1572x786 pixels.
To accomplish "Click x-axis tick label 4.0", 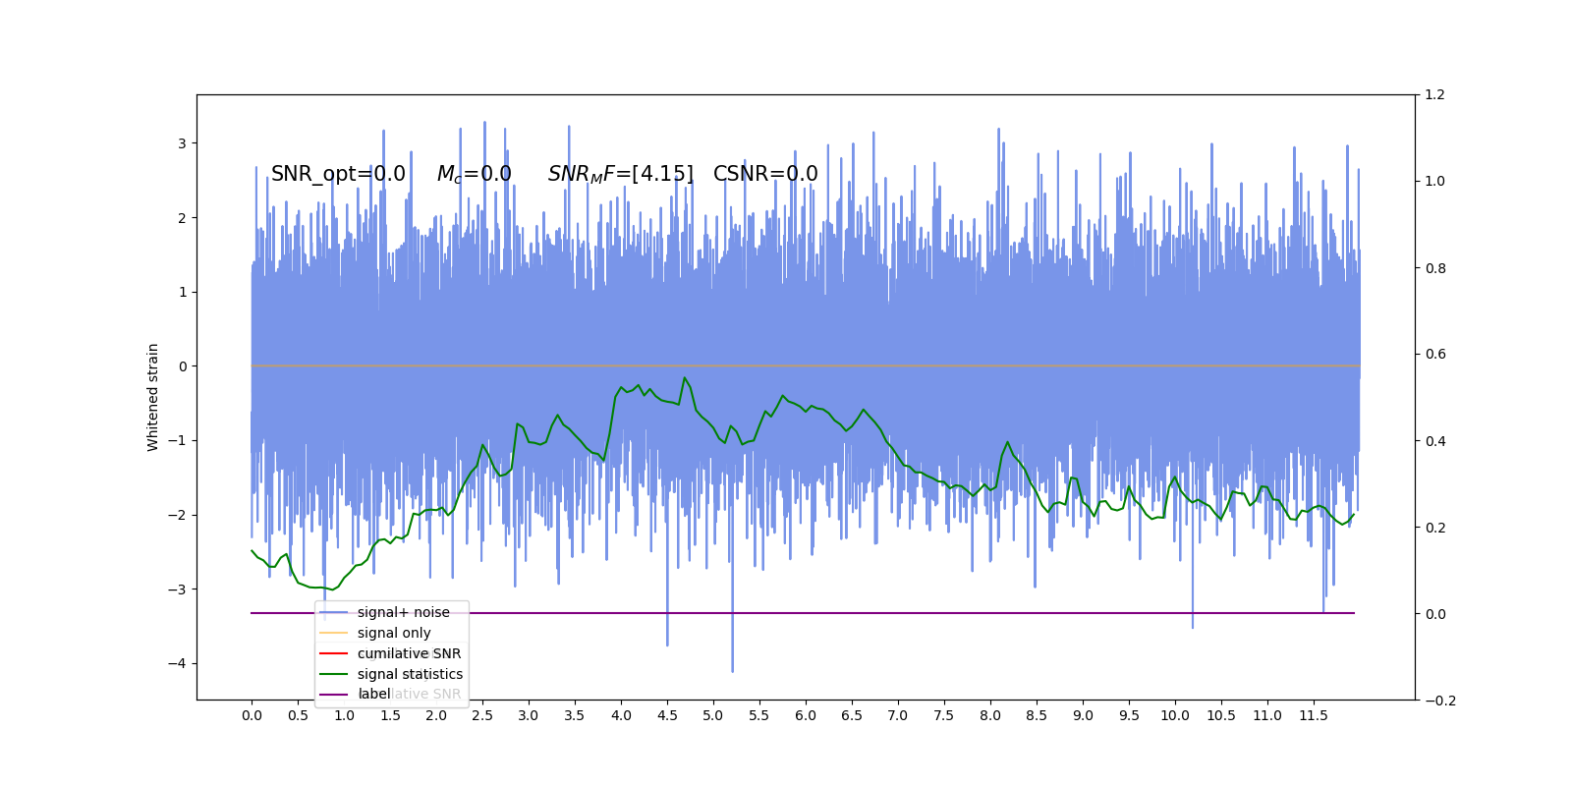I will (x=621, y=715).
